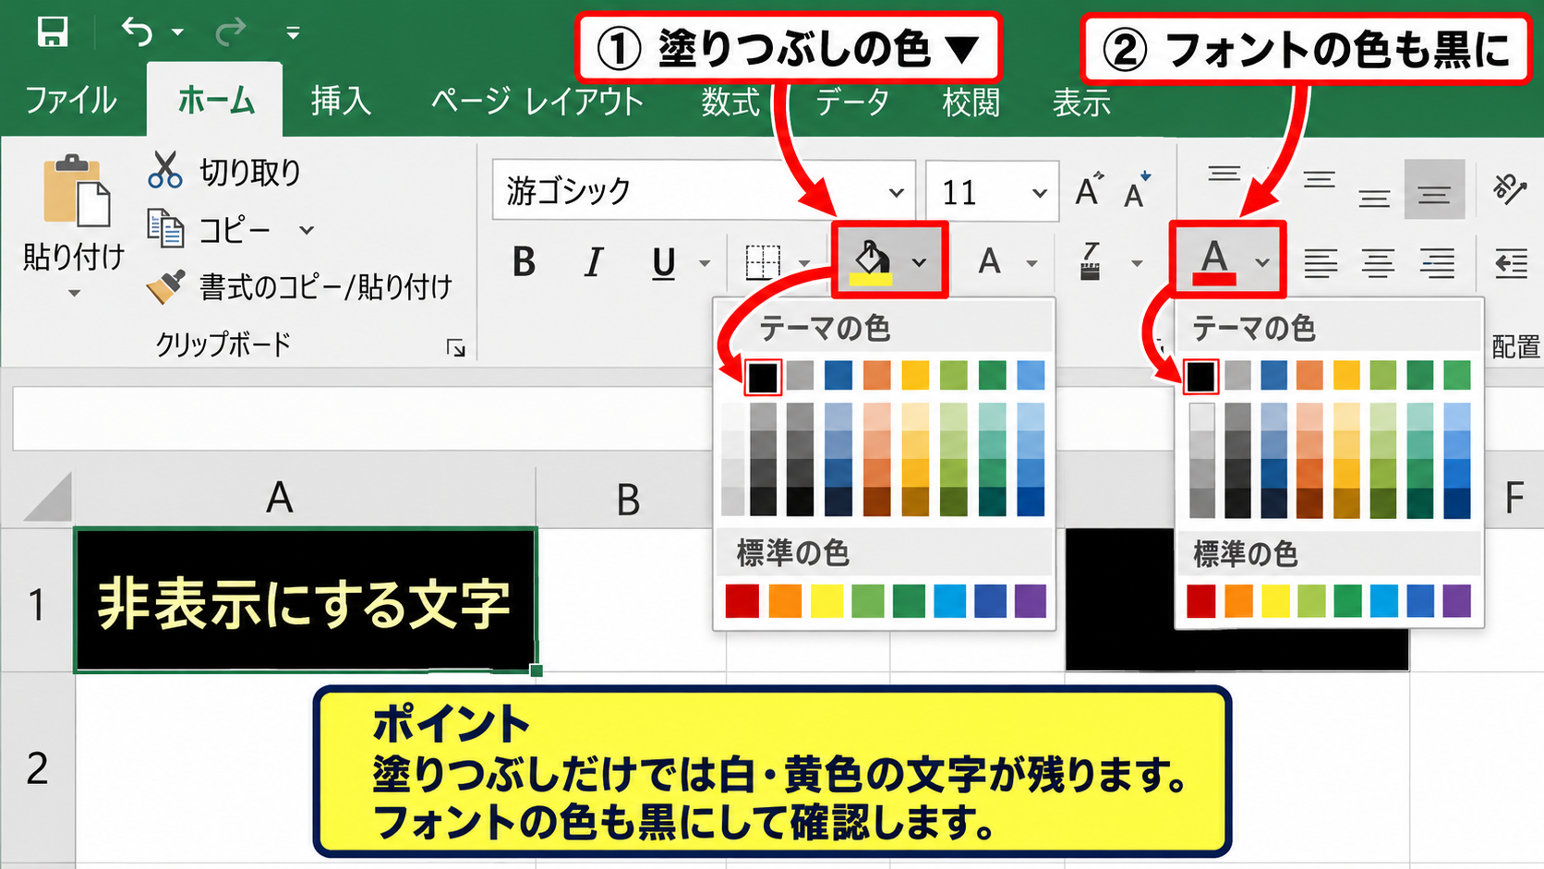Open the font size 11 dropdown
The image size is (1544, 869).
point(1040,192)
